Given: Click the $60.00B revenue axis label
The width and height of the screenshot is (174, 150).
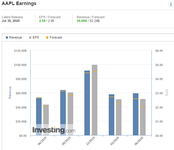Looking at the screenshot, I should tap(21, 93).
